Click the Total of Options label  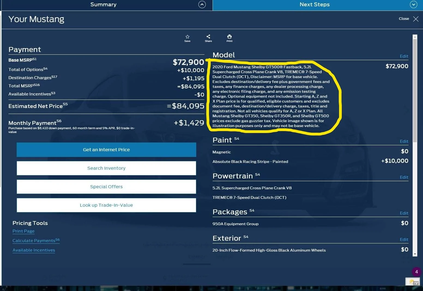(x=28, y=69)
